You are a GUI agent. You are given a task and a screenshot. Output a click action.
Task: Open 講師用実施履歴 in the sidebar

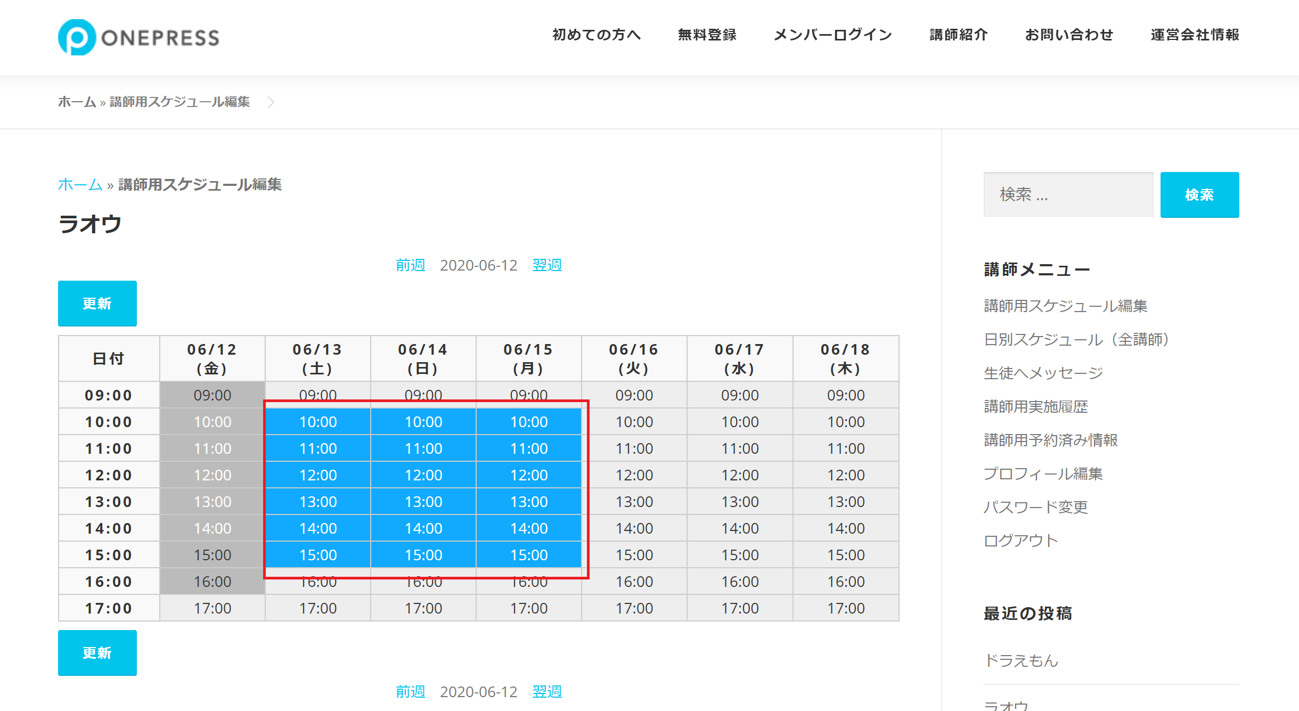click(1036, 406)
